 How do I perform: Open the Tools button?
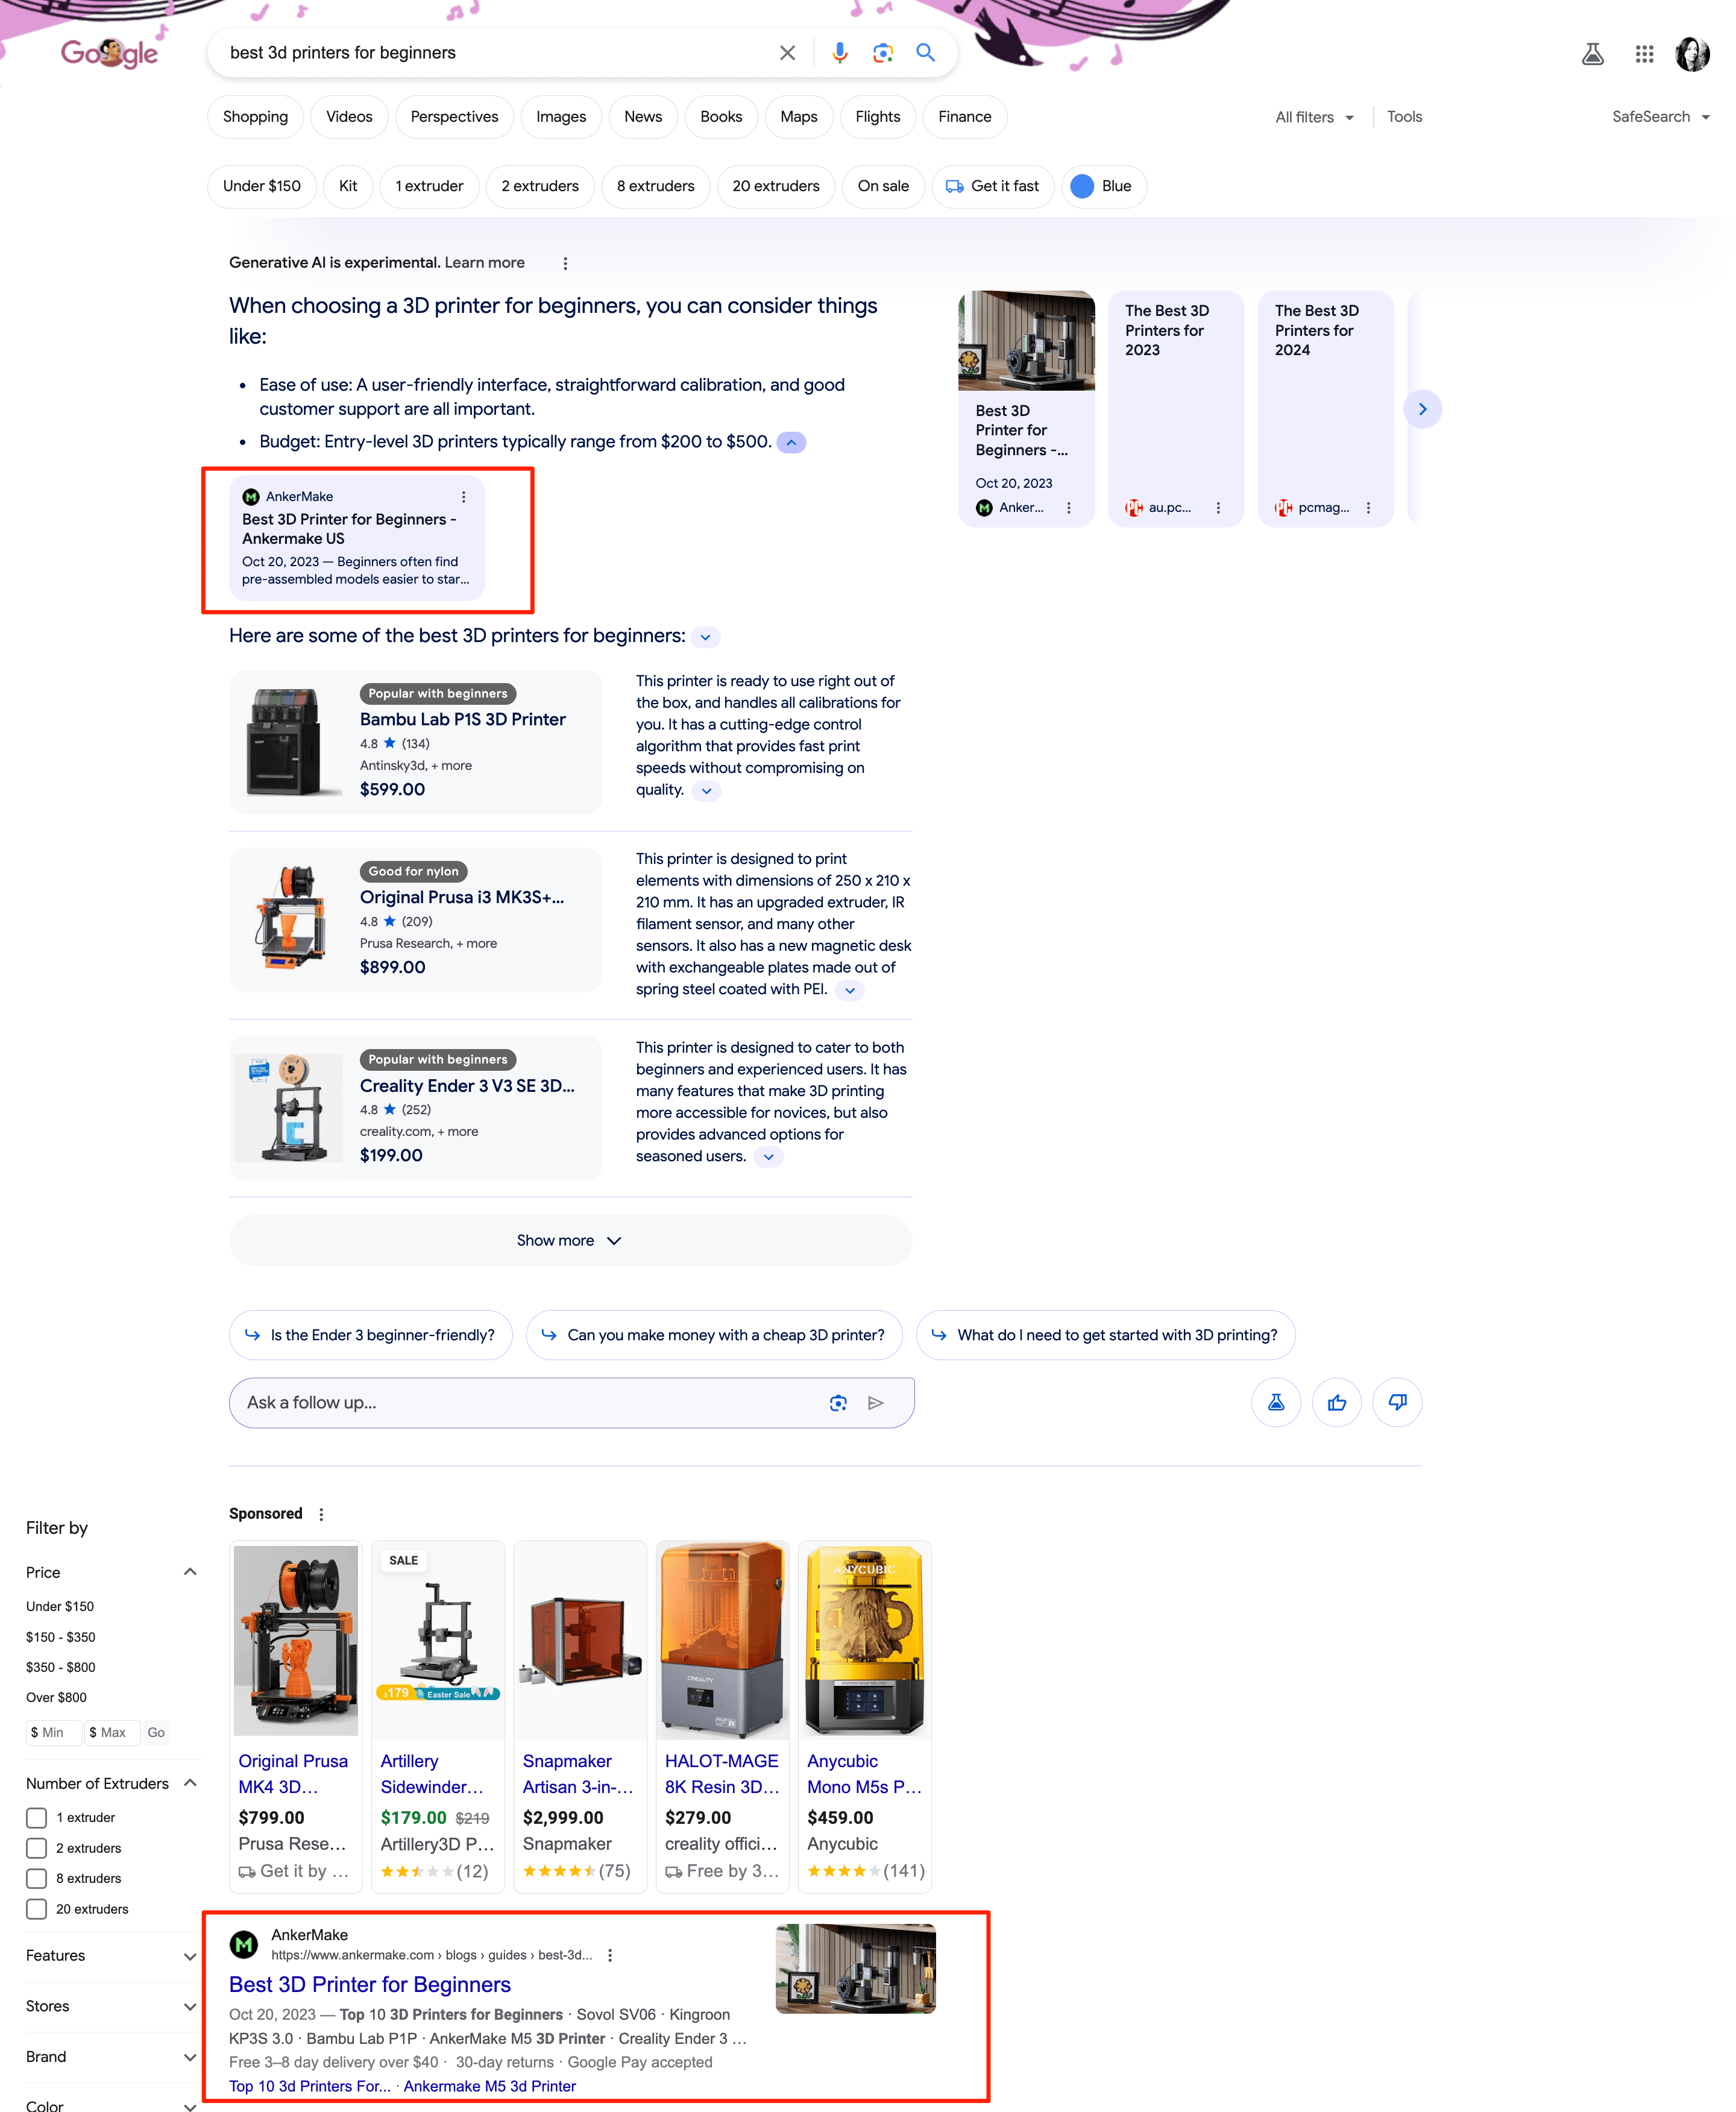[1404, 117]
